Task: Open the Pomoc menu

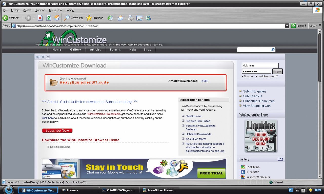Action: [x=70, y=10]
